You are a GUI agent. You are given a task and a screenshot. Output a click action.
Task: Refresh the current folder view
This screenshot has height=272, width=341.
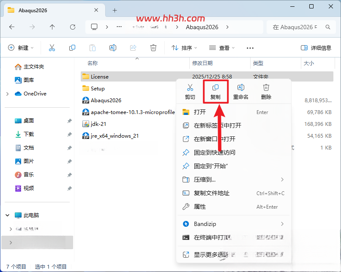click(73, 27)
